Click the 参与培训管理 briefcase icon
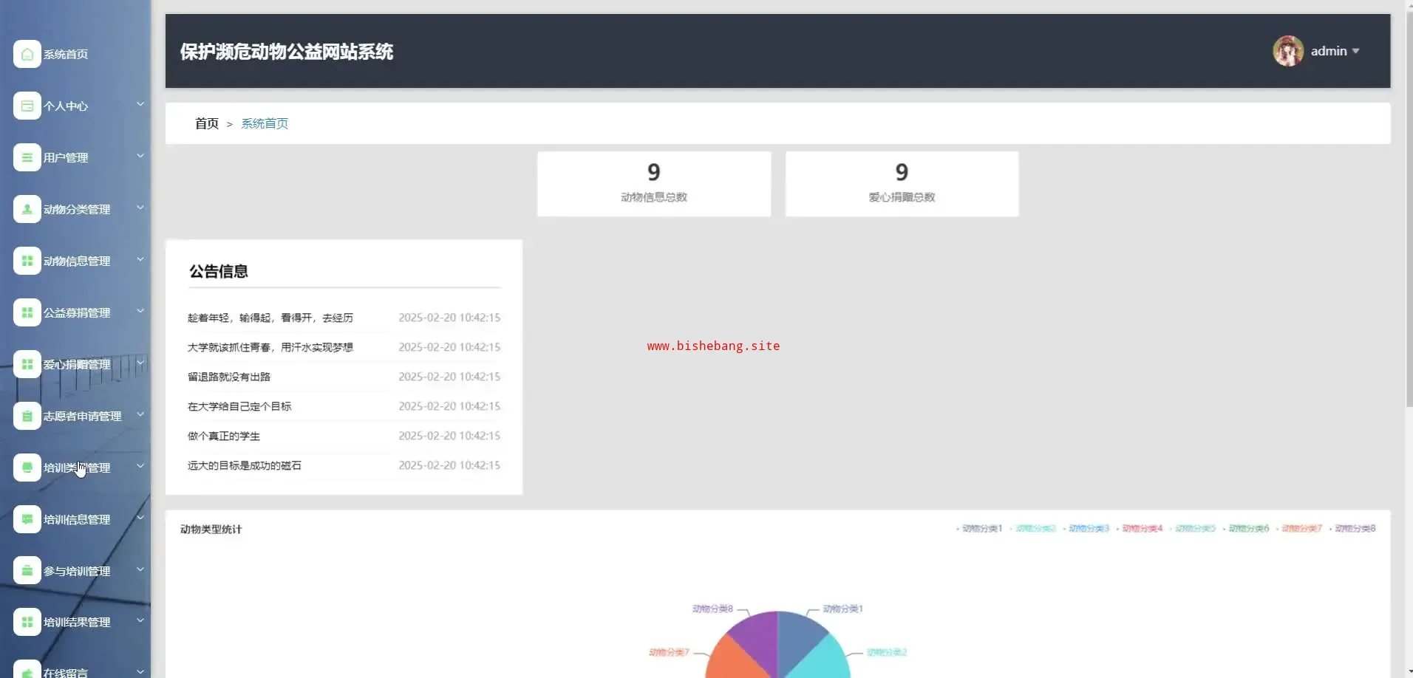 pos(27,571)
